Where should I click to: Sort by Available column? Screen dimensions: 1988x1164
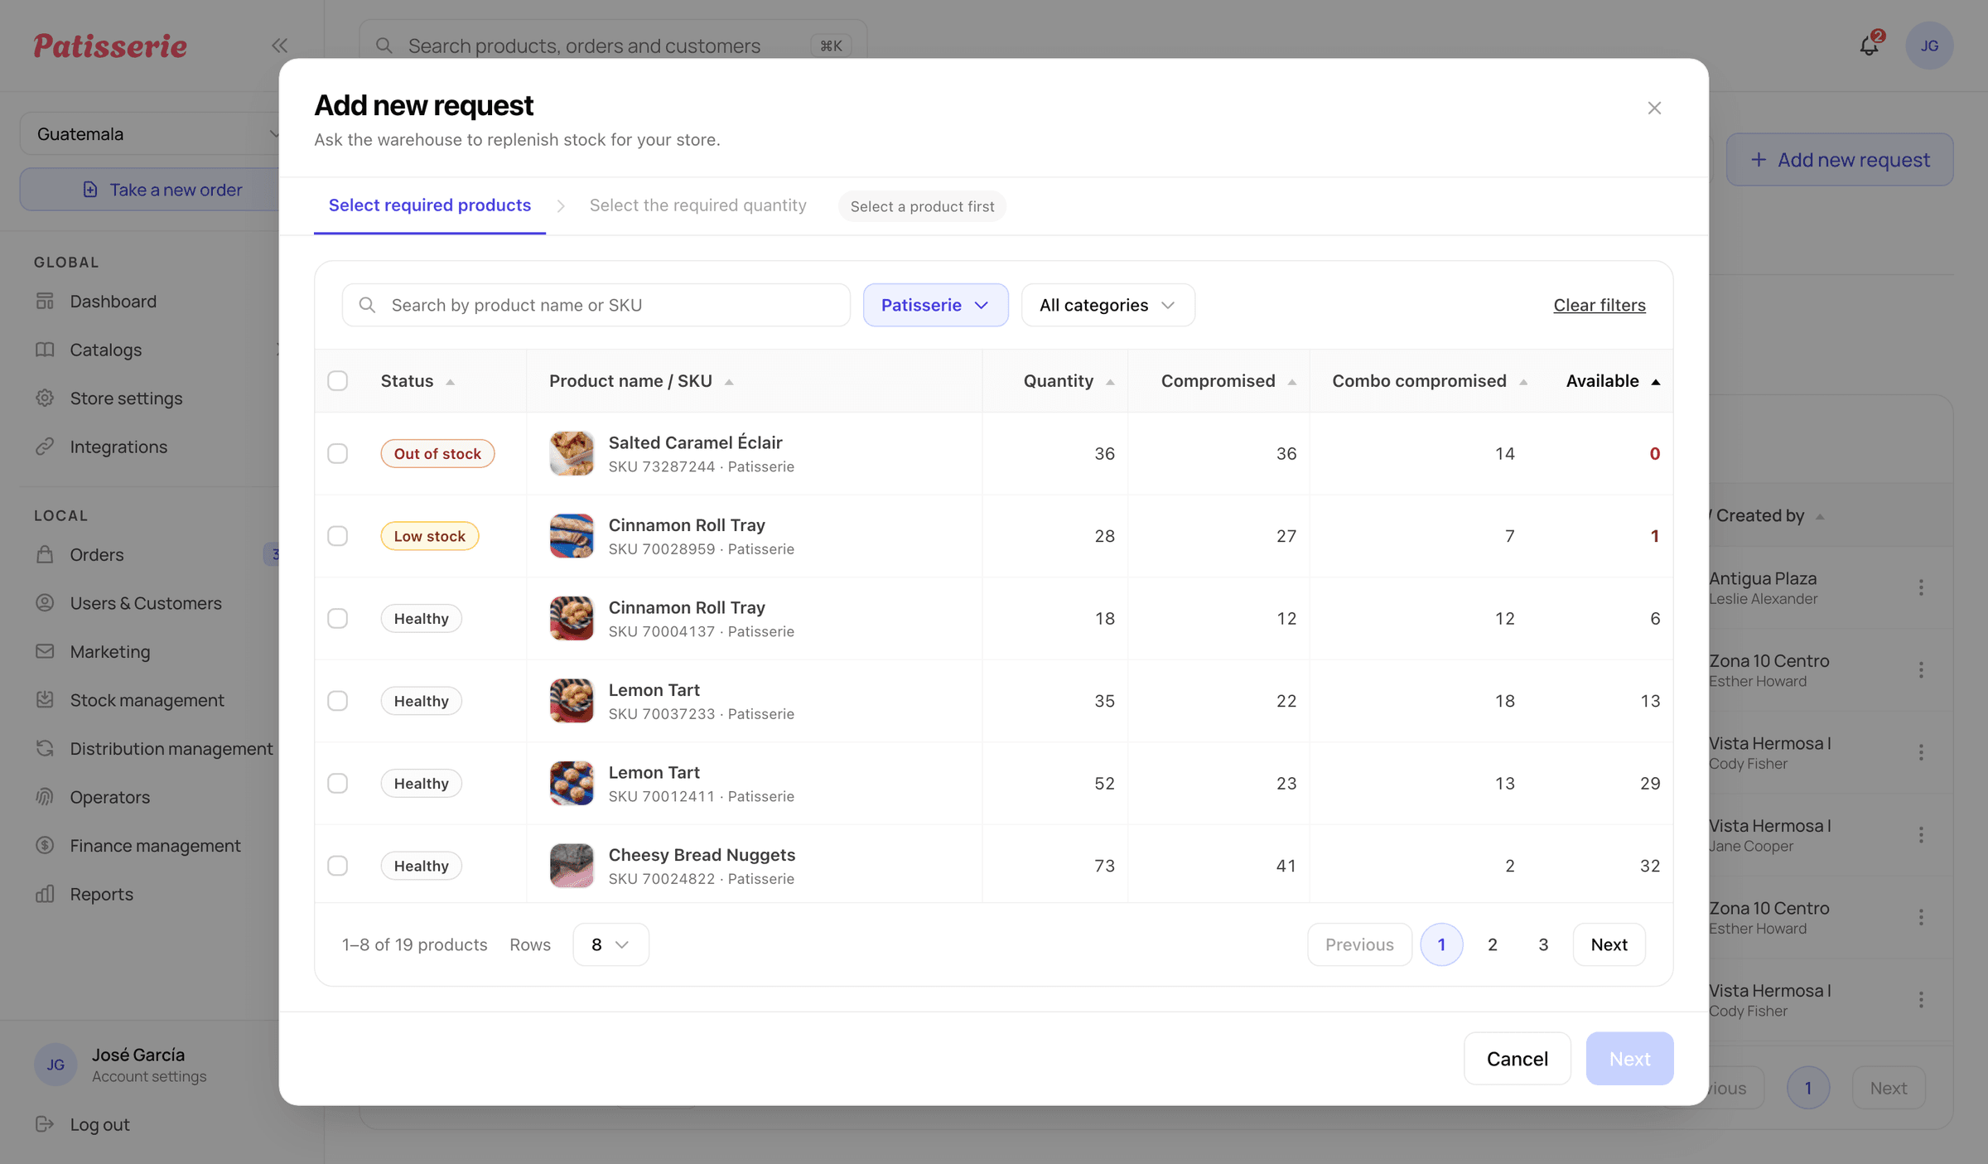point(1613,381)
